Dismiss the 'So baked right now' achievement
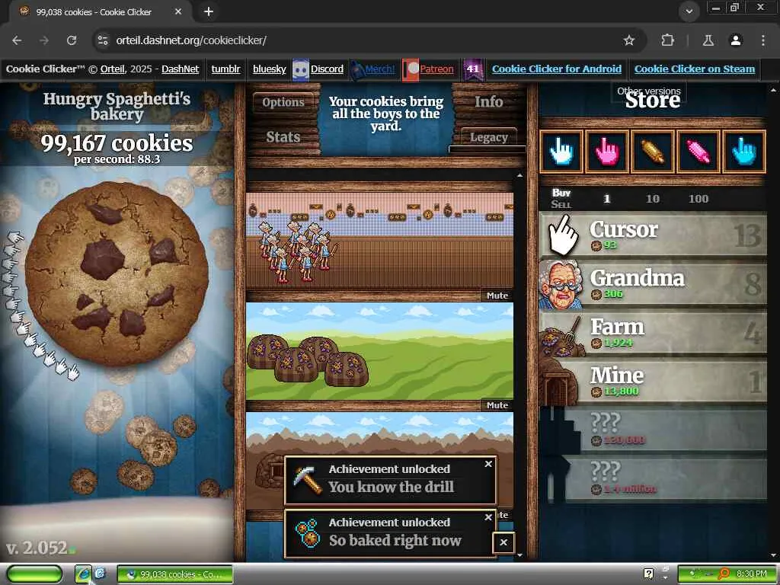 (x=488, y=517)
